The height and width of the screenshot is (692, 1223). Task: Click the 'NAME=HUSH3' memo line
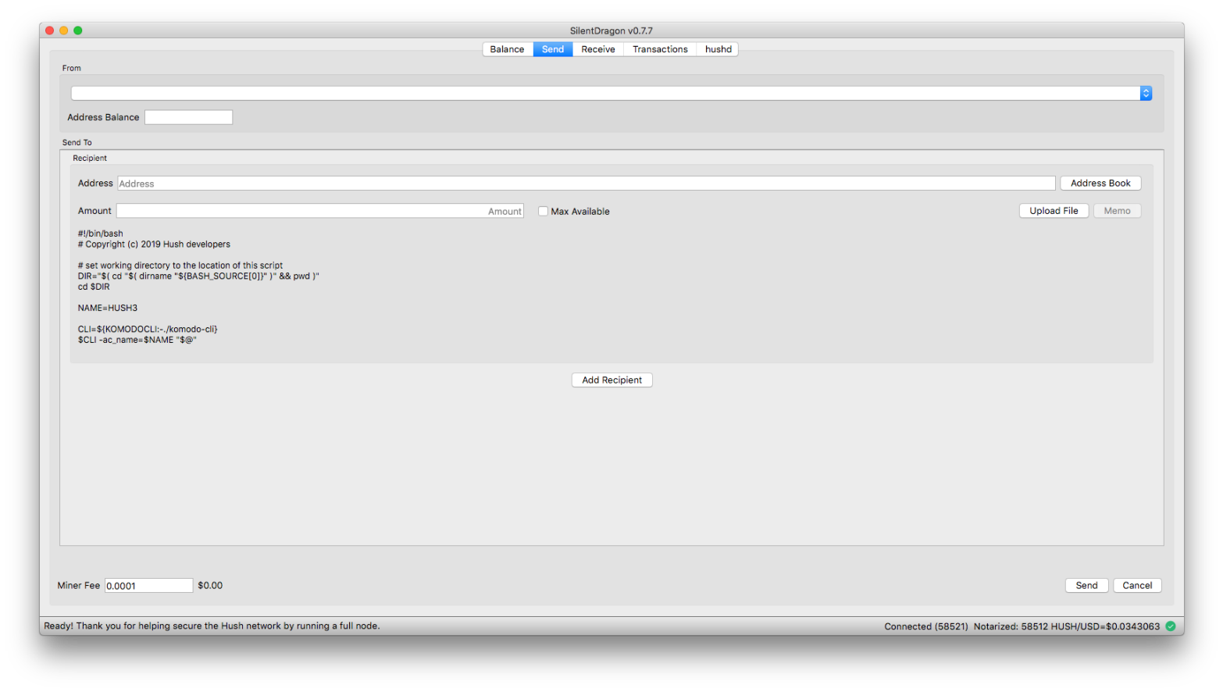pyautogui.click(x=108, y=308)
